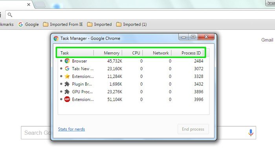Click the End process button

click(x=193, y=129)
